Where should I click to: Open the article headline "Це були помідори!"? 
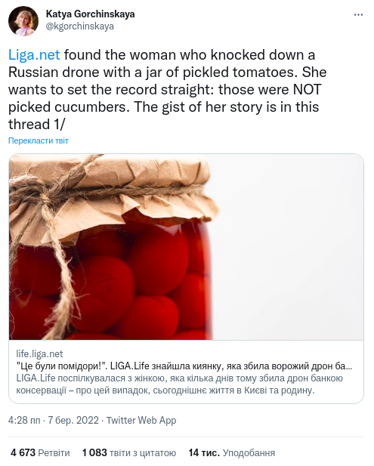(184, 366)
